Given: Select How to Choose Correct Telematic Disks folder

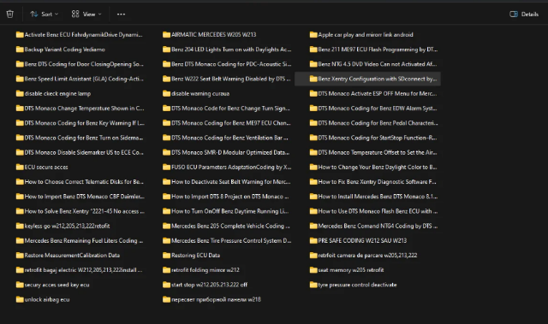Looking at the screenshot, I should [x=84, y=182].
